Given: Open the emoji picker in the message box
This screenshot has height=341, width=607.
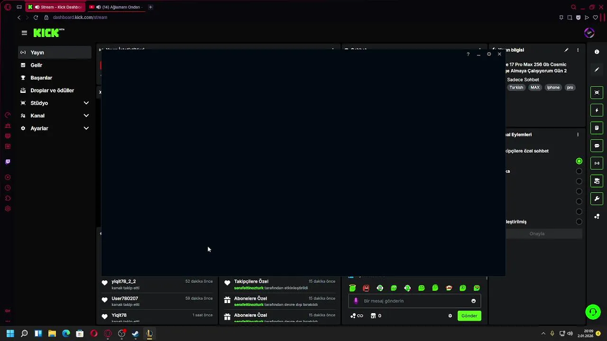Looking at the screenshot, I should click(x=473, y=301).
